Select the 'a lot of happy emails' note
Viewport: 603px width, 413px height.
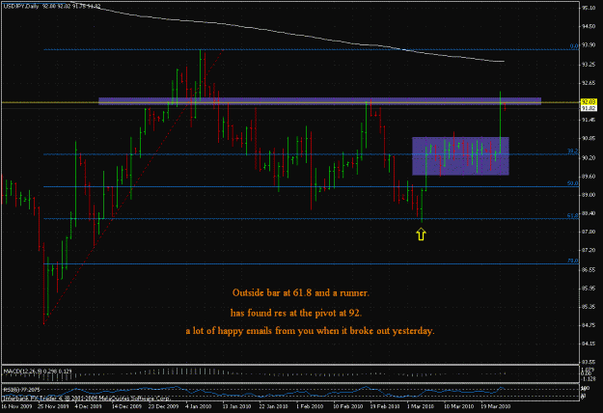coord(311,331)
